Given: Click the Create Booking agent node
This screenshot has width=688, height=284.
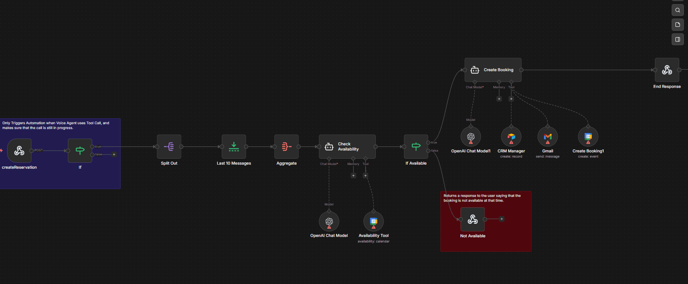Looking at the screenshot, I should tap(493, 70).
